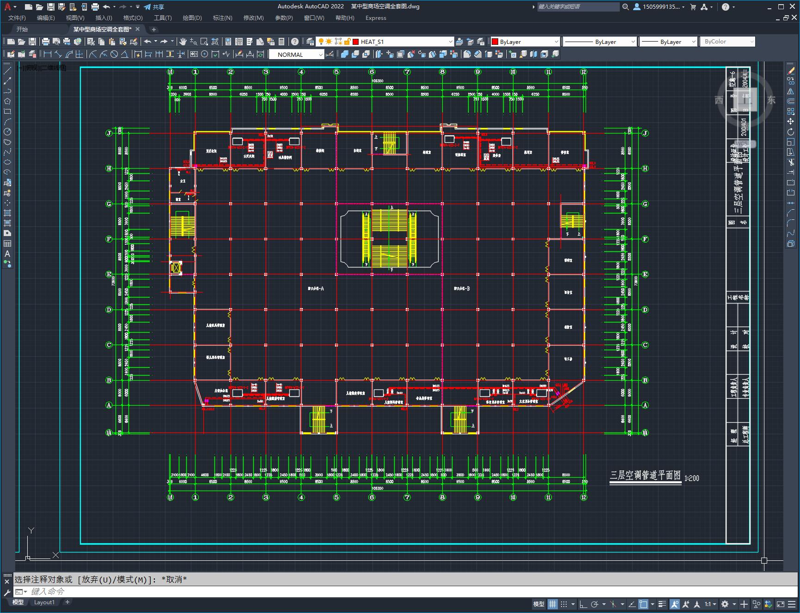This screenshot has height=613, width=800.
Task: Open the ByLayer linetype dropdown
Action: [x=633, y=42]
